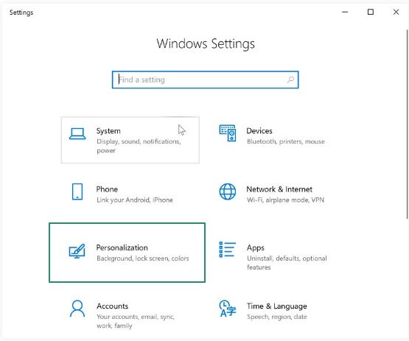Close the Settings window
Screen dimensions: 409x341
point(396,12)
